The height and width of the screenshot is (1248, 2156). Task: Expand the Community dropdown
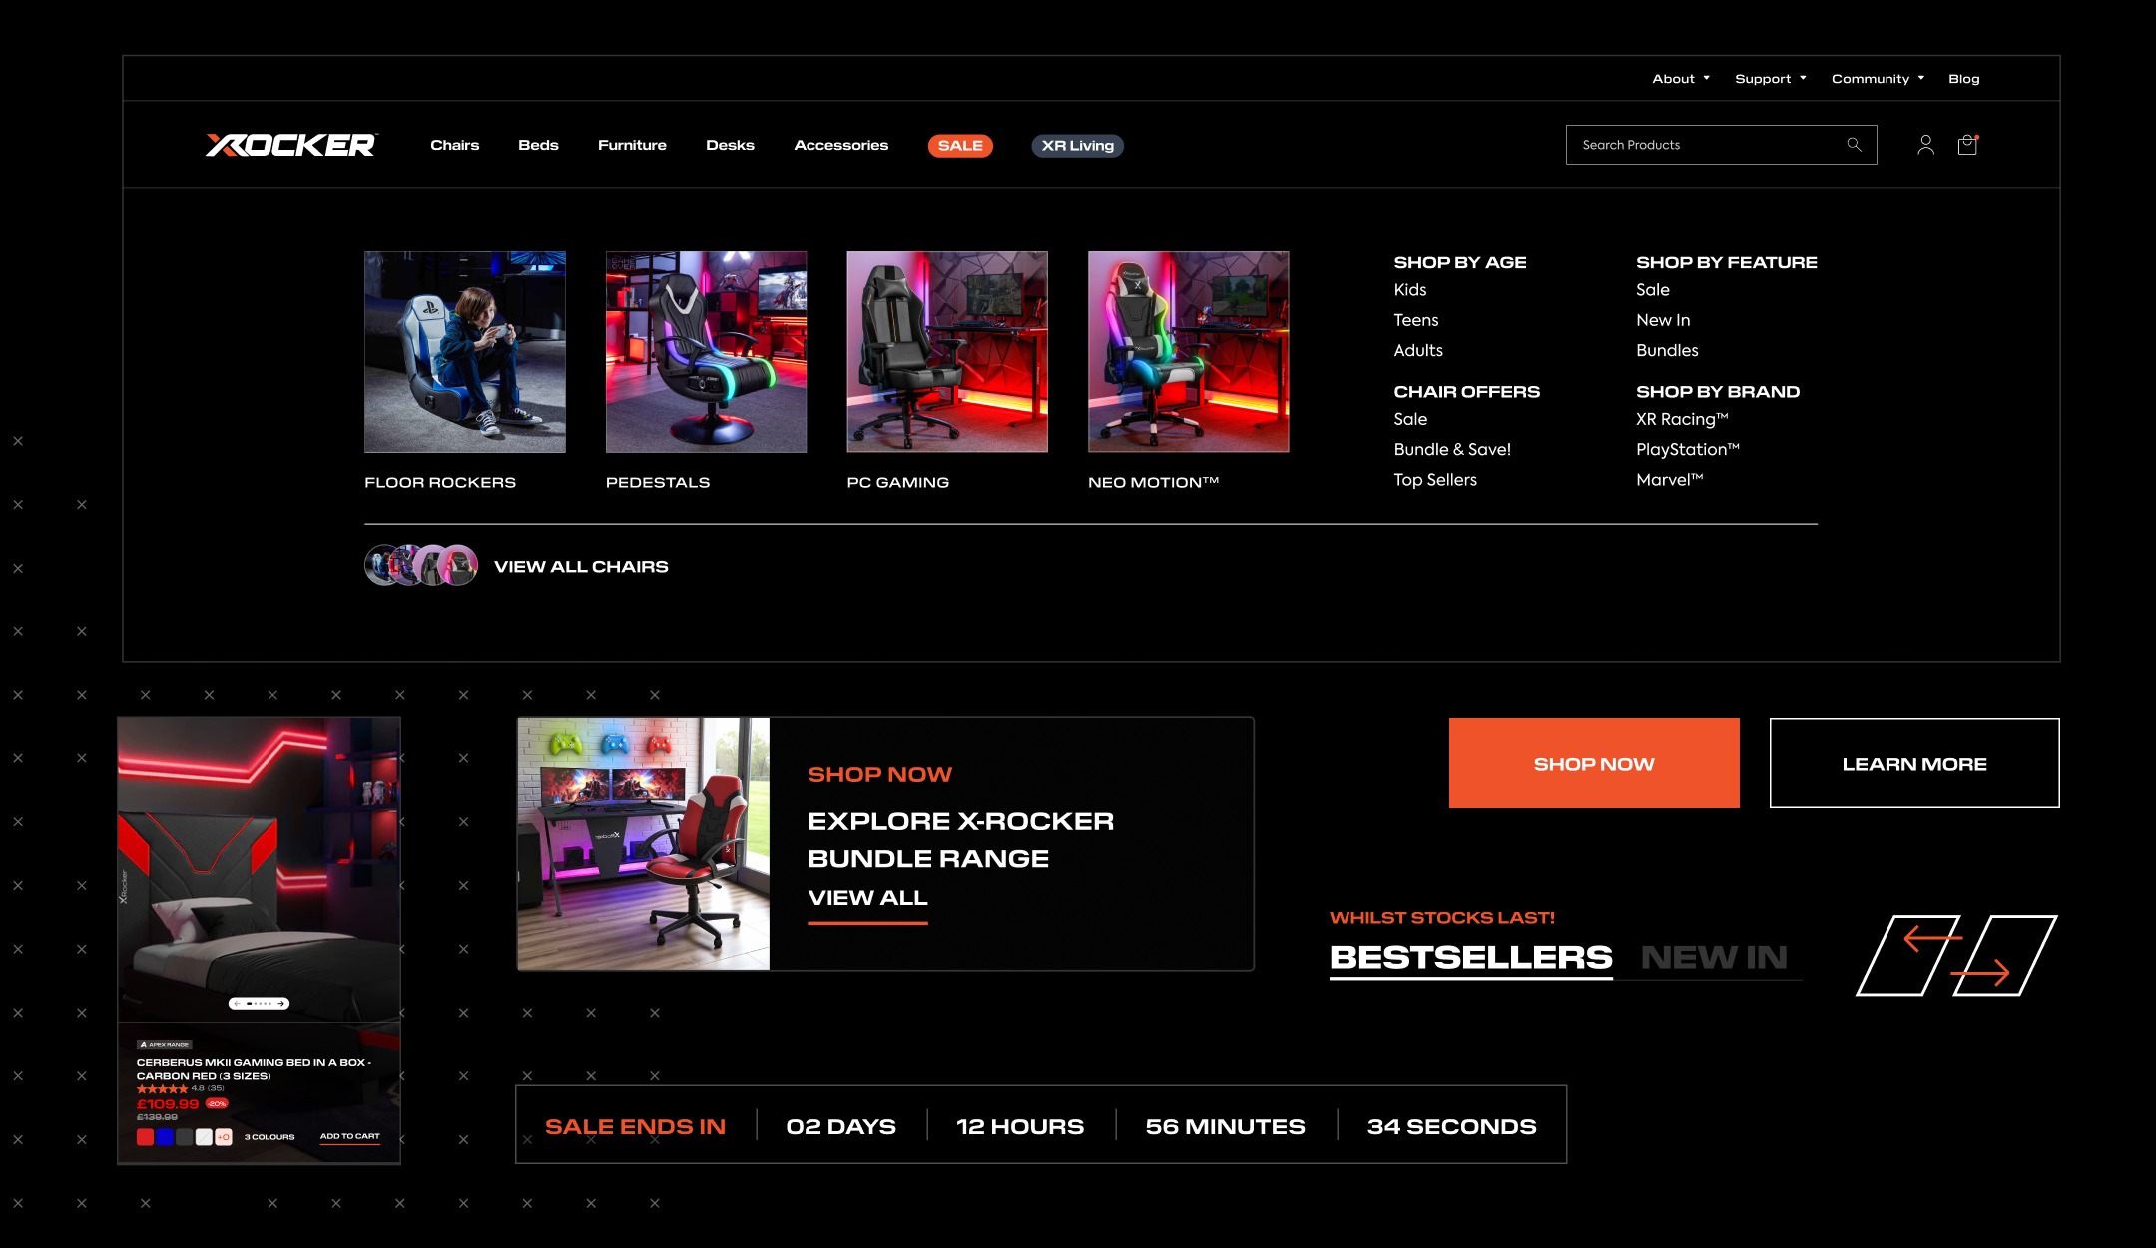coord(1878,78)
